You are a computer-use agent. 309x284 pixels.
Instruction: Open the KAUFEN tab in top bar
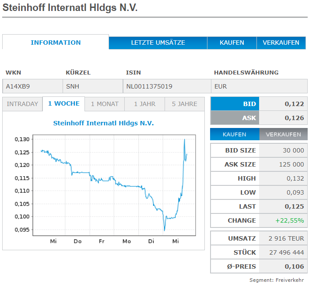[x=232, y=43]
